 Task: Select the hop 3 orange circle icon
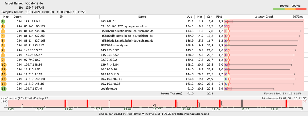tap(3, 31)
